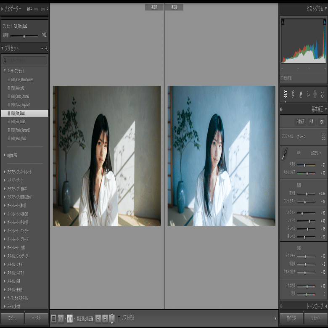Select the highlighted FUJI_Film_Blue2 preset
Screen dimensions: 328x328
pos(25,113)
